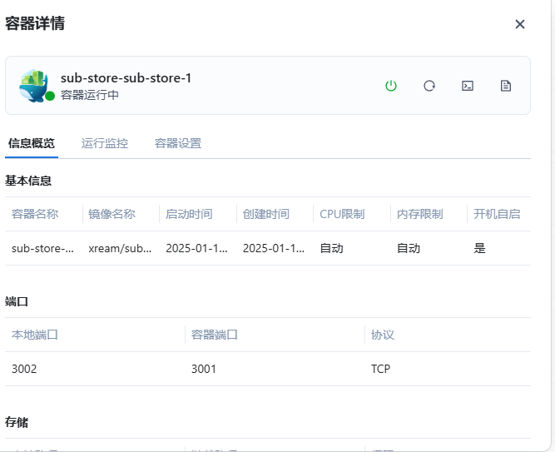Switch to the 信息概览 tab

[x=31, y=143]
